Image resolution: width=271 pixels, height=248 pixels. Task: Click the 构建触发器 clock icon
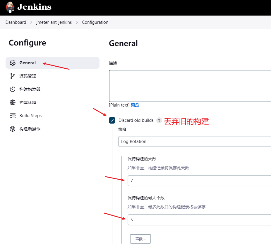(13, 89)
